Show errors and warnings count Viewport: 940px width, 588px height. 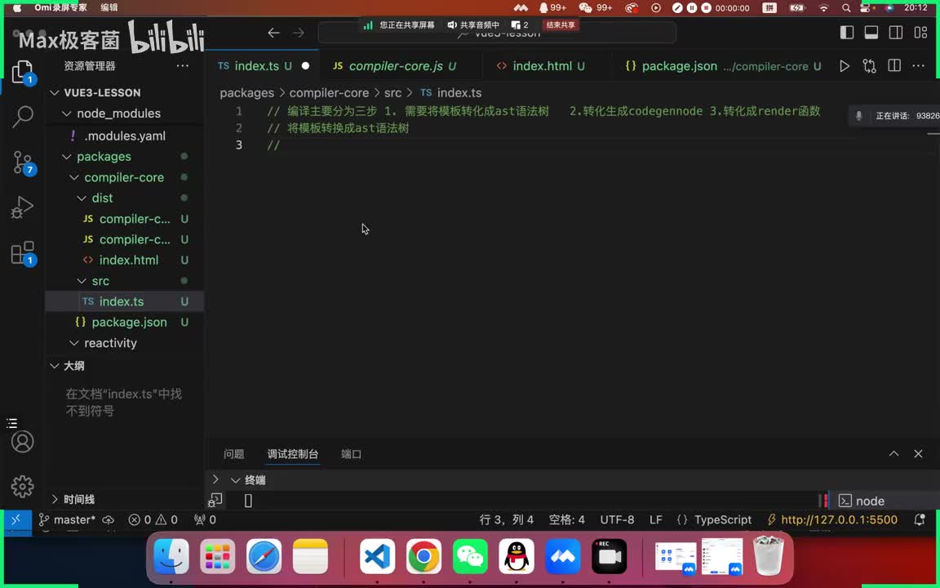(153, 519)
